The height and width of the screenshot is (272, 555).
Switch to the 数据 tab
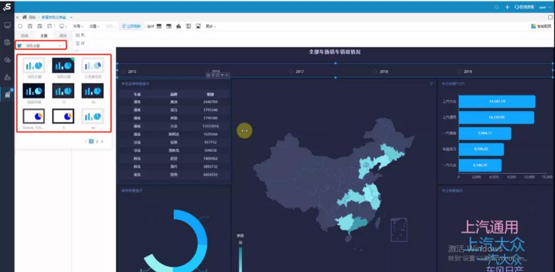click(x=25, y=36)
